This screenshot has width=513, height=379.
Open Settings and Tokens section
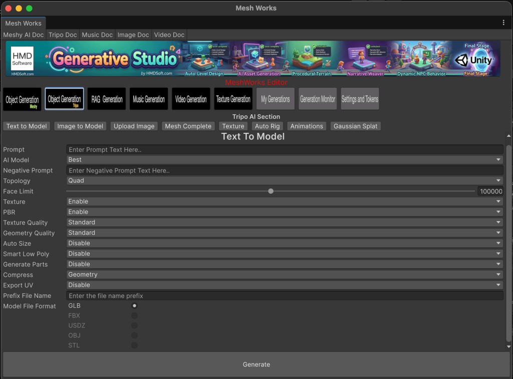tap(360, 99)
